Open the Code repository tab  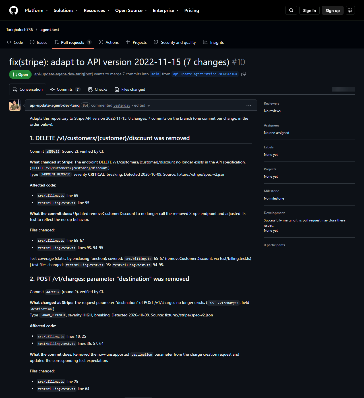pyautogui.click(x=15, y=42)
